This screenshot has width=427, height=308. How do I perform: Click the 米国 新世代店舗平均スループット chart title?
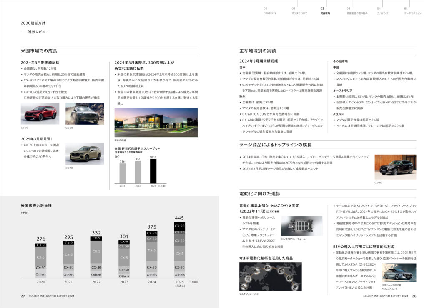[x=137, y=149]
